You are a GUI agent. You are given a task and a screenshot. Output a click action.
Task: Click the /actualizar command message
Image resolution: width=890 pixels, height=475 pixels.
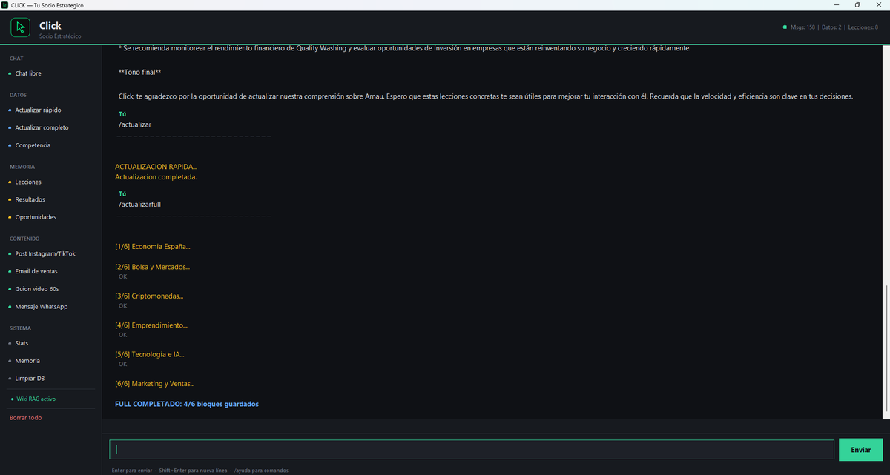135,124
